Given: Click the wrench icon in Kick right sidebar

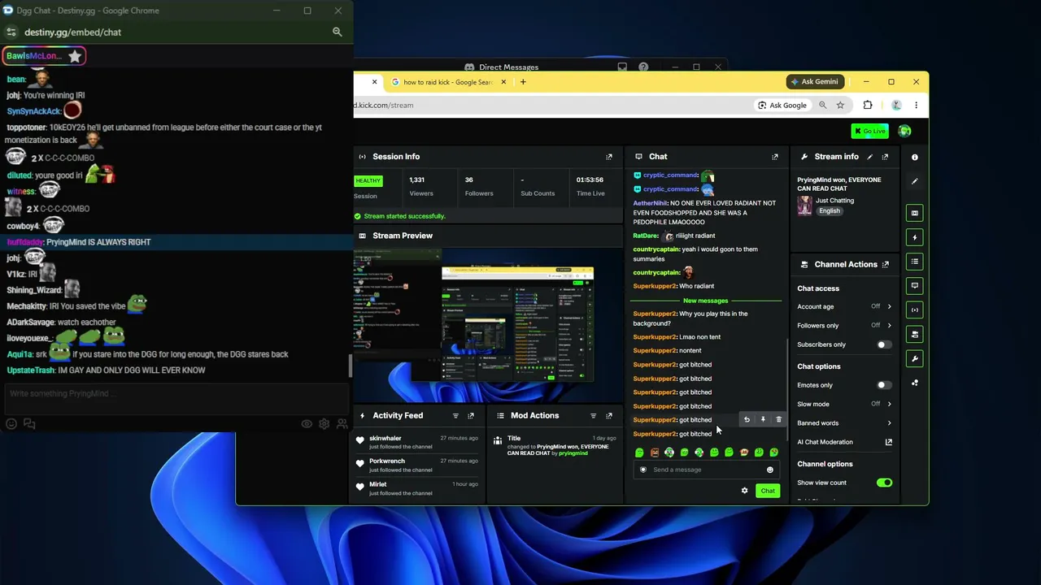Looking at the screenshot, I should [915, 358].
